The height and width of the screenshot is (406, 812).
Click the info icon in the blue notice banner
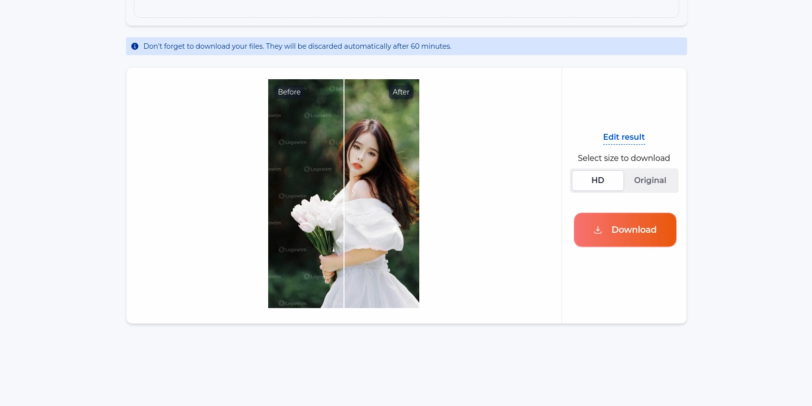[x=134, y=46]
